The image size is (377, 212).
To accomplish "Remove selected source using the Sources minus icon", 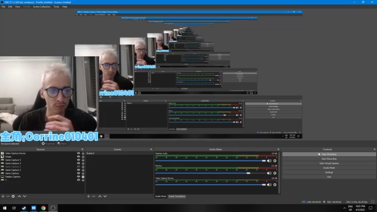I will pyautogui.click(x=8, y=196).
